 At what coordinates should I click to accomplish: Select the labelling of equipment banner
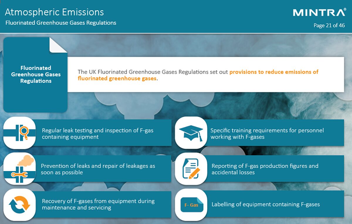(275, 204)
